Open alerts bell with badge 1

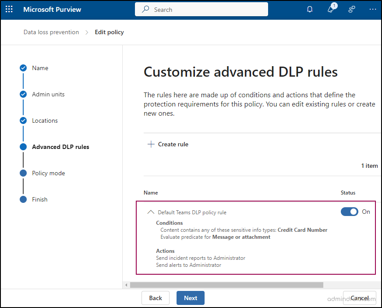(331, 9)
